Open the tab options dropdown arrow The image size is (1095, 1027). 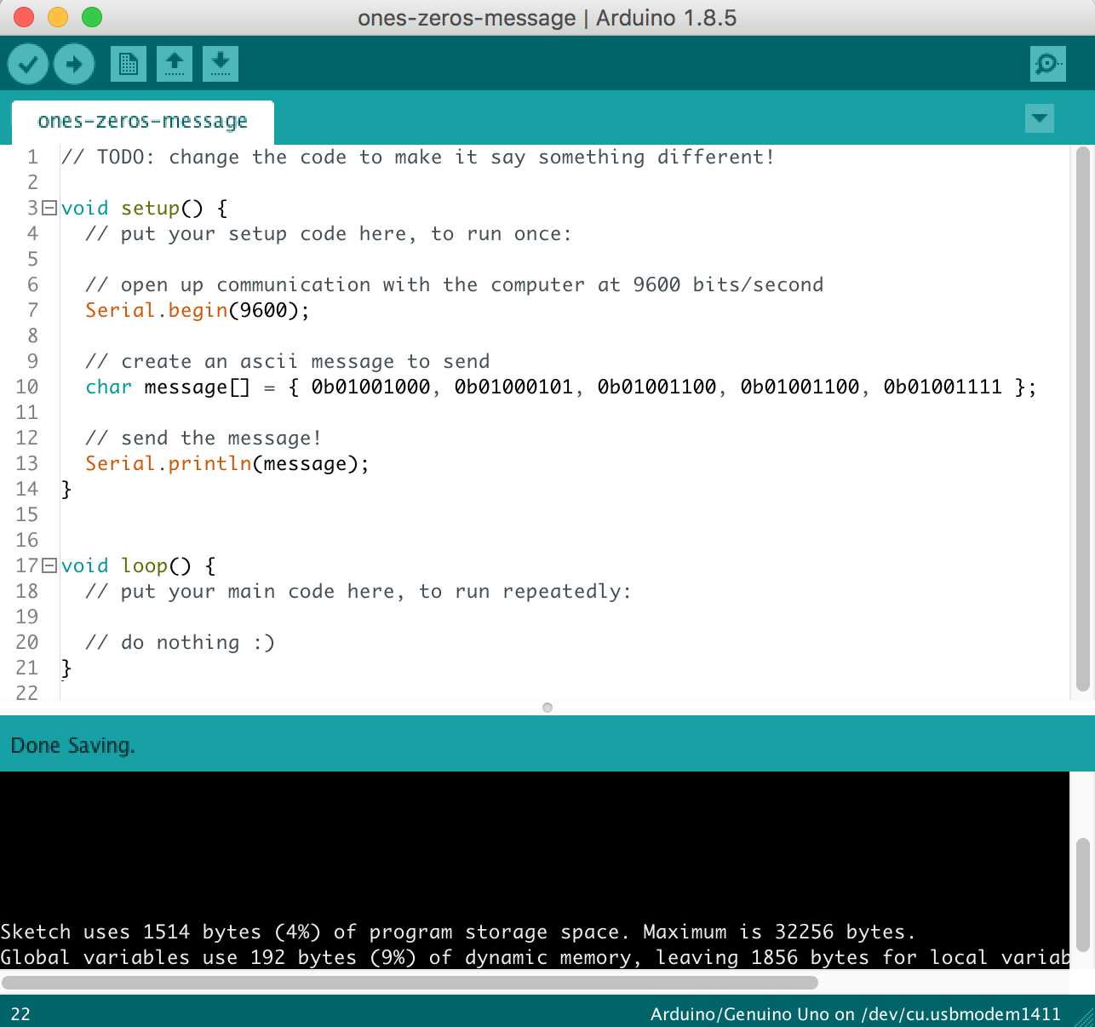pos(1040,118)
